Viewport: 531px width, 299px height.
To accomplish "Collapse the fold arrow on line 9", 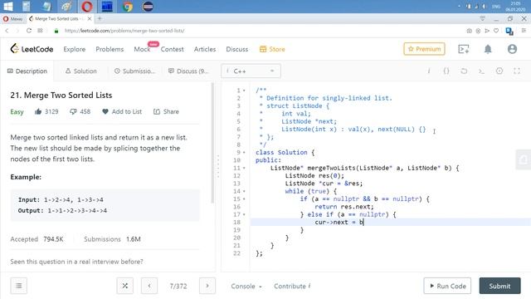I will tap(244, 153).
